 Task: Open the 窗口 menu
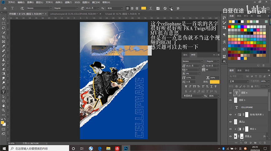click(x=96, y=2)
